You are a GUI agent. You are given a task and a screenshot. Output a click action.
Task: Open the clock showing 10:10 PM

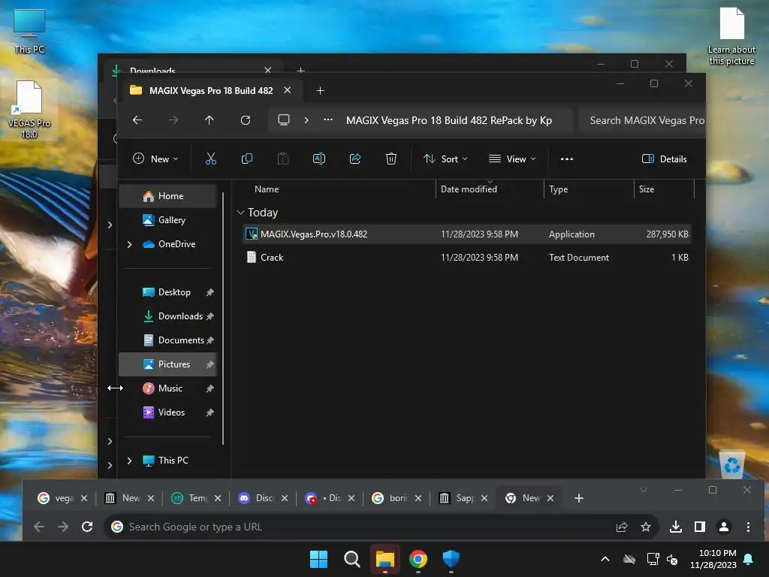coord(714,559)
